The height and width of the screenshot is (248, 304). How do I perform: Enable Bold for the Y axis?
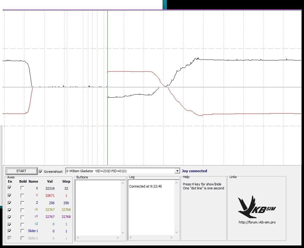22,196
